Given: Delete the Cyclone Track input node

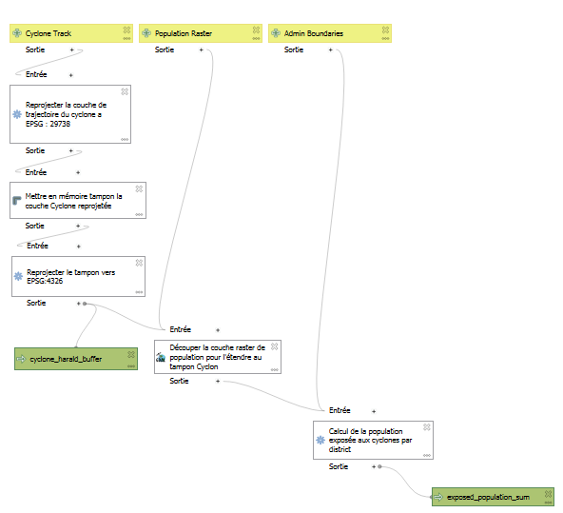Looking at the screenshot, I should pos(126,30).
